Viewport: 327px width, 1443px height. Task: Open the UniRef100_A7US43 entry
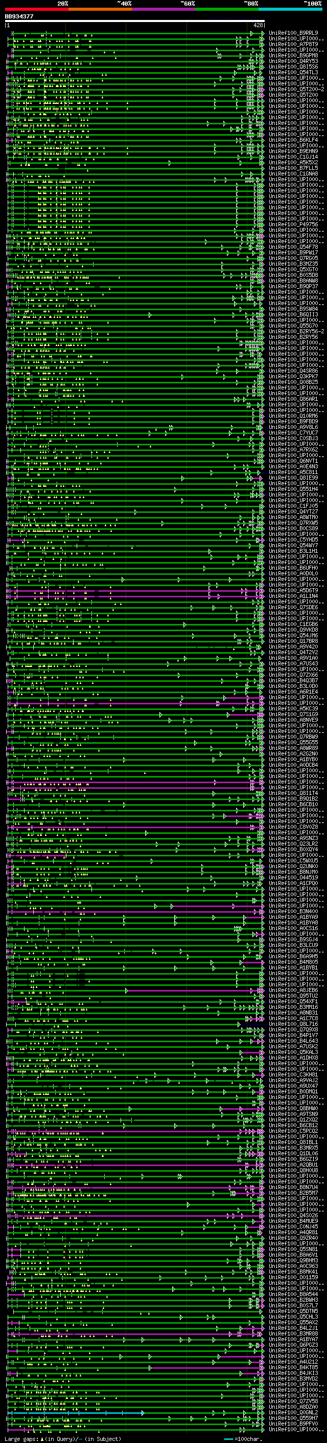click(x=293, y=664)
